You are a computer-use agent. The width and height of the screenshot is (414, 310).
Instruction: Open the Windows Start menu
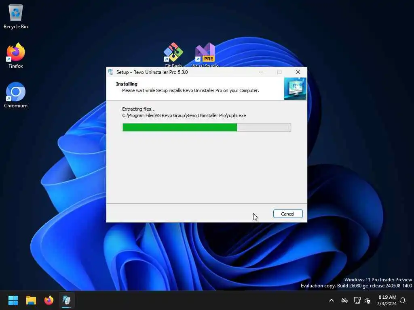coord(13,300)
